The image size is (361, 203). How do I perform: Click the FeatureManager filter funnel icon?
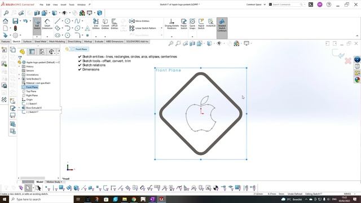(20, 58)
